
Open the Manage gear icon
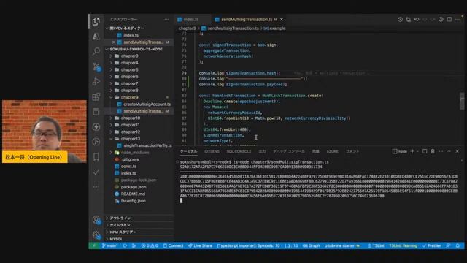96,235
